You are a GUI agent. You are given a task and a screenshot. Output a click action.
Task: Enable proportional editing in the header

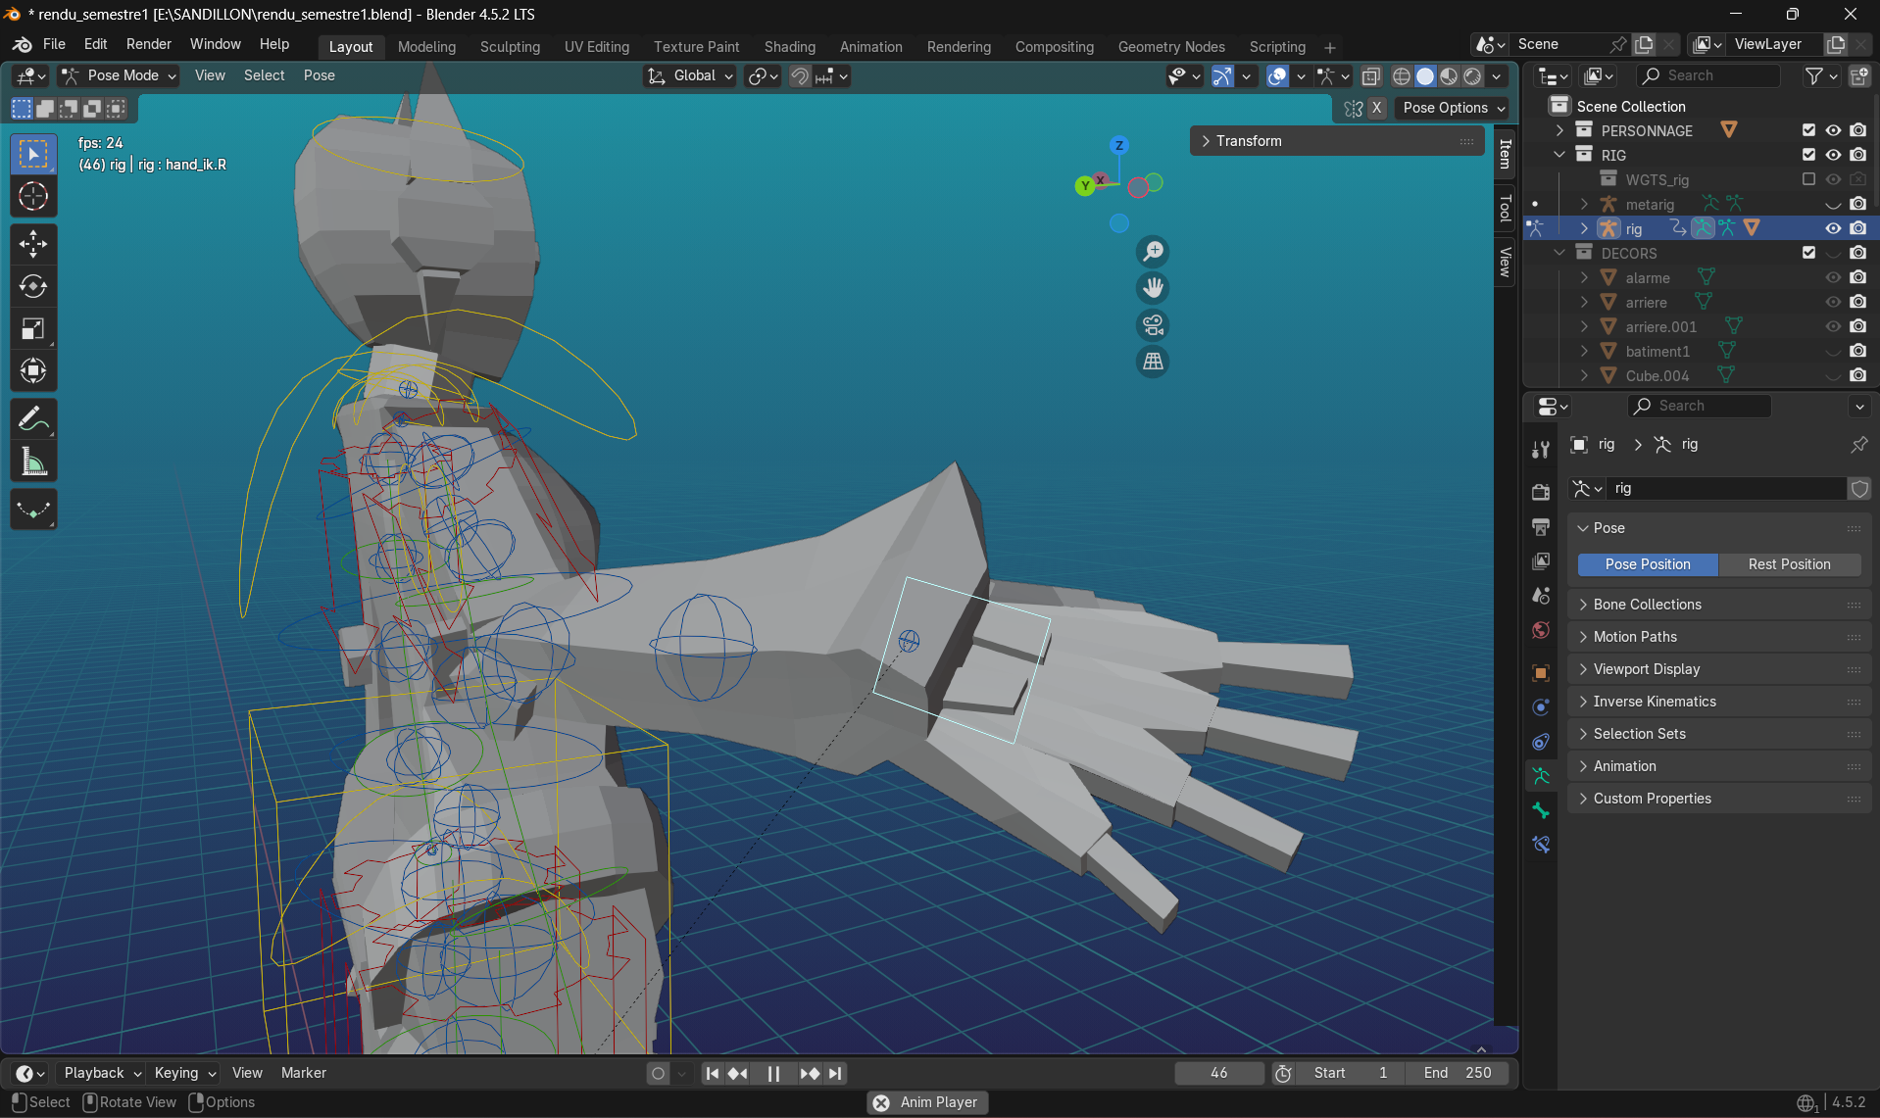757,75
